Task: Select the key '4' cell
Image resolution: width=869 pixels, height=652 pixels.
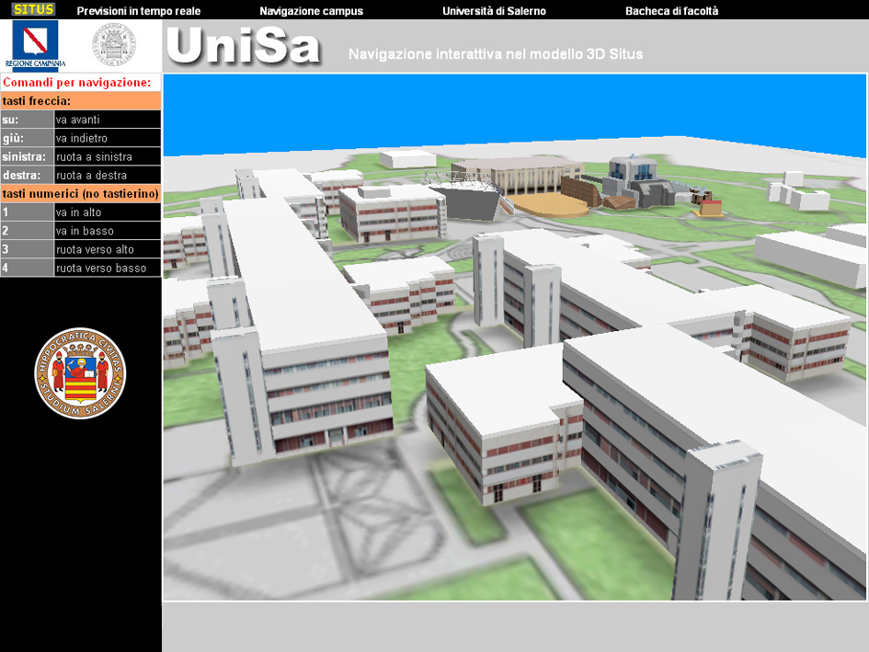Action: (x=28, y=268)
